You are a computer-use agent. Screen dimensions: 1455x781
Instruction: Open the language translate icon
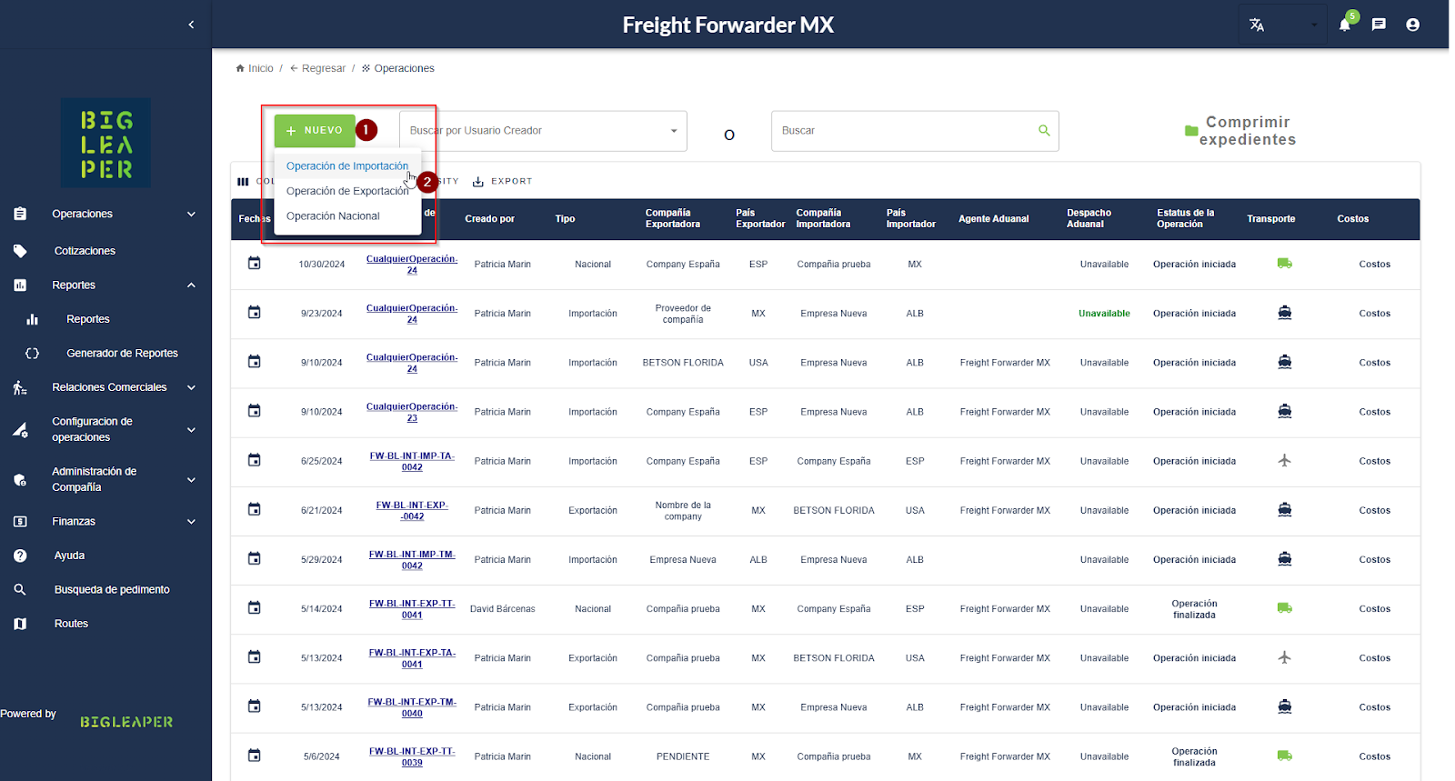coord(1257,25)
